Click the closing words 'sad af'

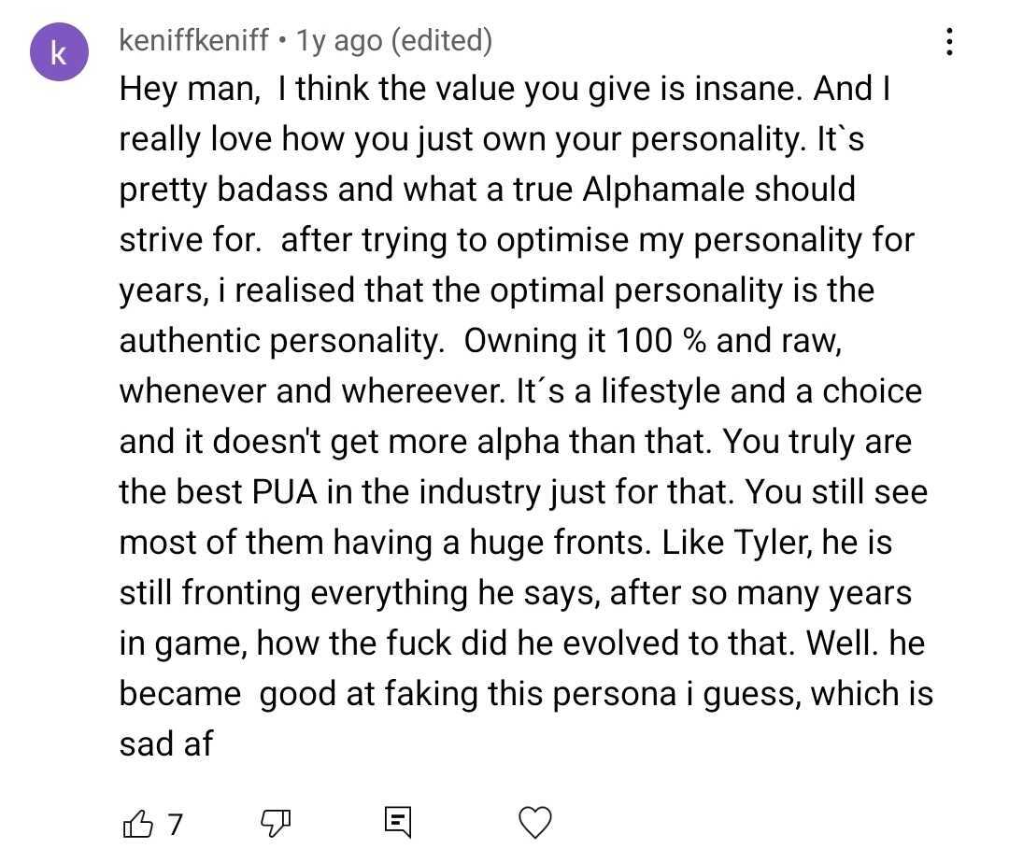point(166,744)
